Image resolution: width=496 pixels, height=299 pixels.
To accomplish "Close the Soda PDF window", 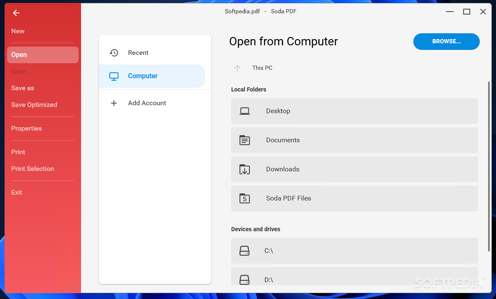I will (x=483, y=12).
